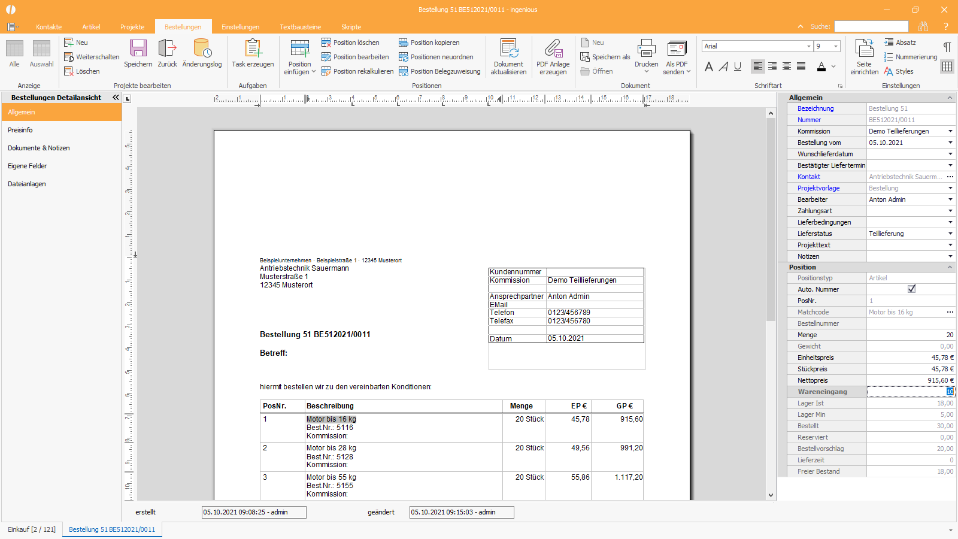Click Weiterschalten
958x539 pixels.
point(92,57)
